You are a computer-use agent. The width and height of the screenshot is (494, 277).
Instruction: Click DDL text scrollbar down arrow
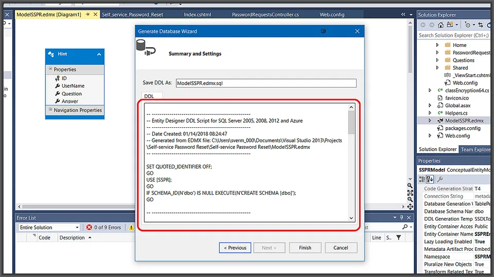351,218
